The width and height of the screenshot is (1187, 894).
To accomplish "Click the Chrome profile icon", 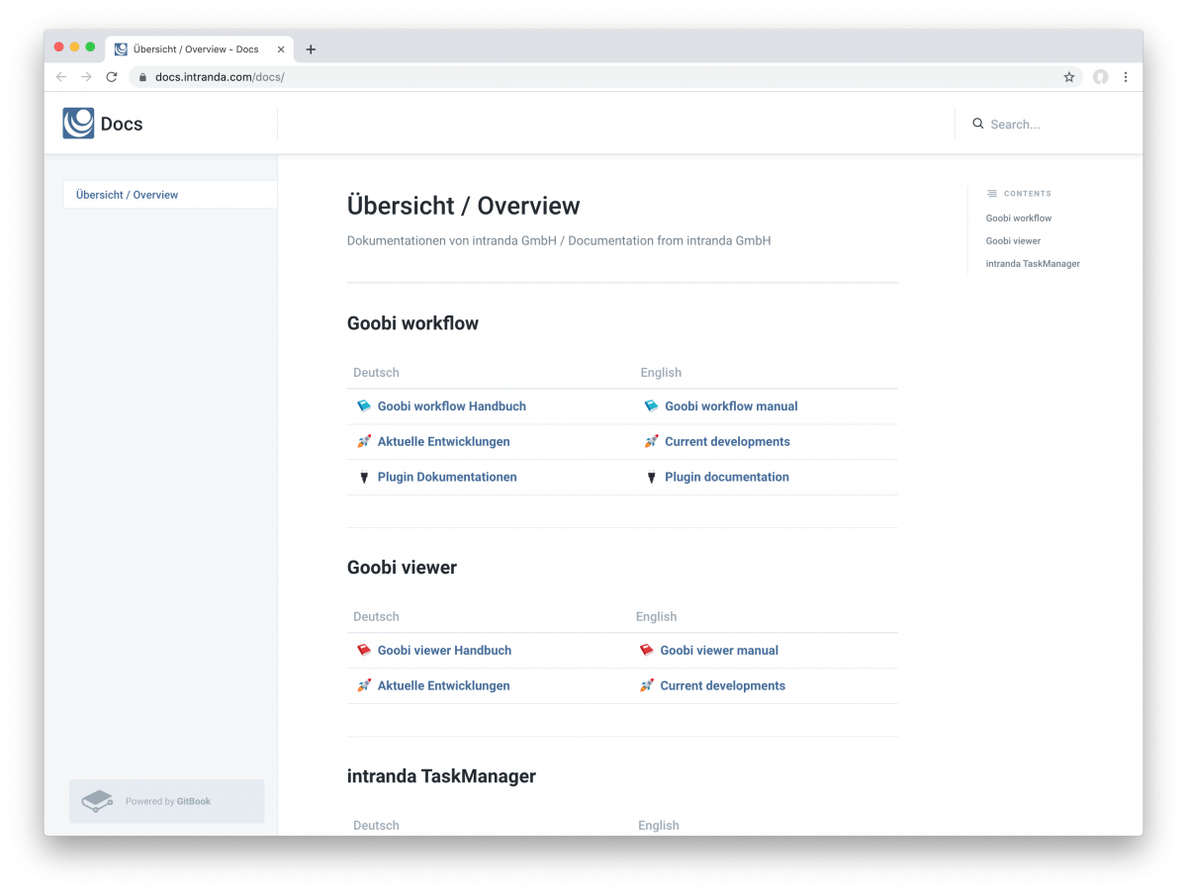I will pos(1100,76).
